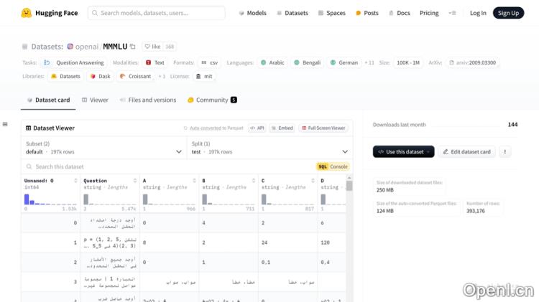This screenshot has height=302, width=539.
Task: Open the table of contents hamburger icon
Action: [5, 124]
